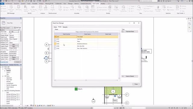Select the Title Sheet row cell
The image size is (193, 109).
tap(87, 37)
